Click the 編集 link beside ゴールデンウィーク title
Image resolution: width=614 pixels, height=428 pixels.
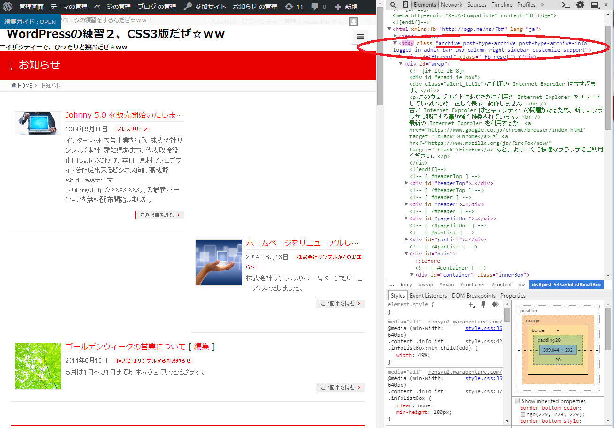pos(201,346)
